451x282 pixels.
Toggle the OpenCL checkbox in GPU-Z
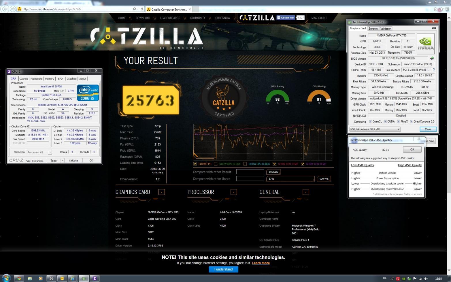[x=370, y=121]
